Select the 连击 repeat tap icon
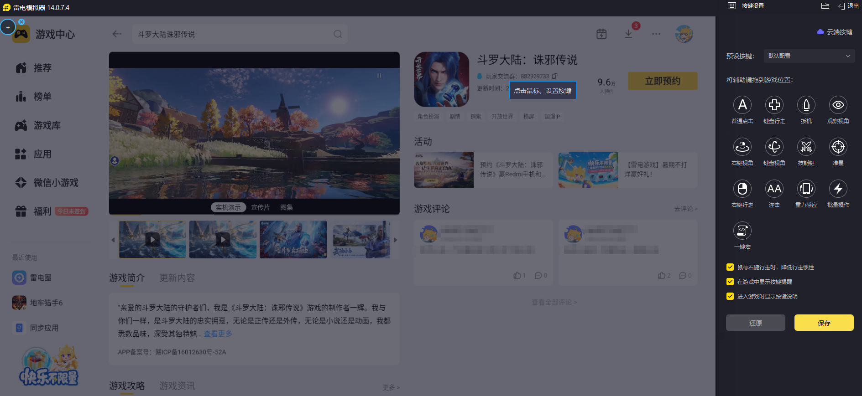 pos(774,189)
